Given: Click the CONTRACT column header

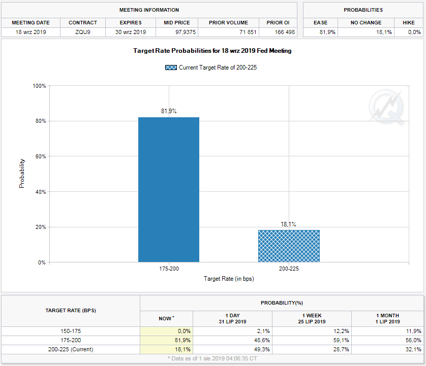Looking at the screenshot, I should pos(83,23).
